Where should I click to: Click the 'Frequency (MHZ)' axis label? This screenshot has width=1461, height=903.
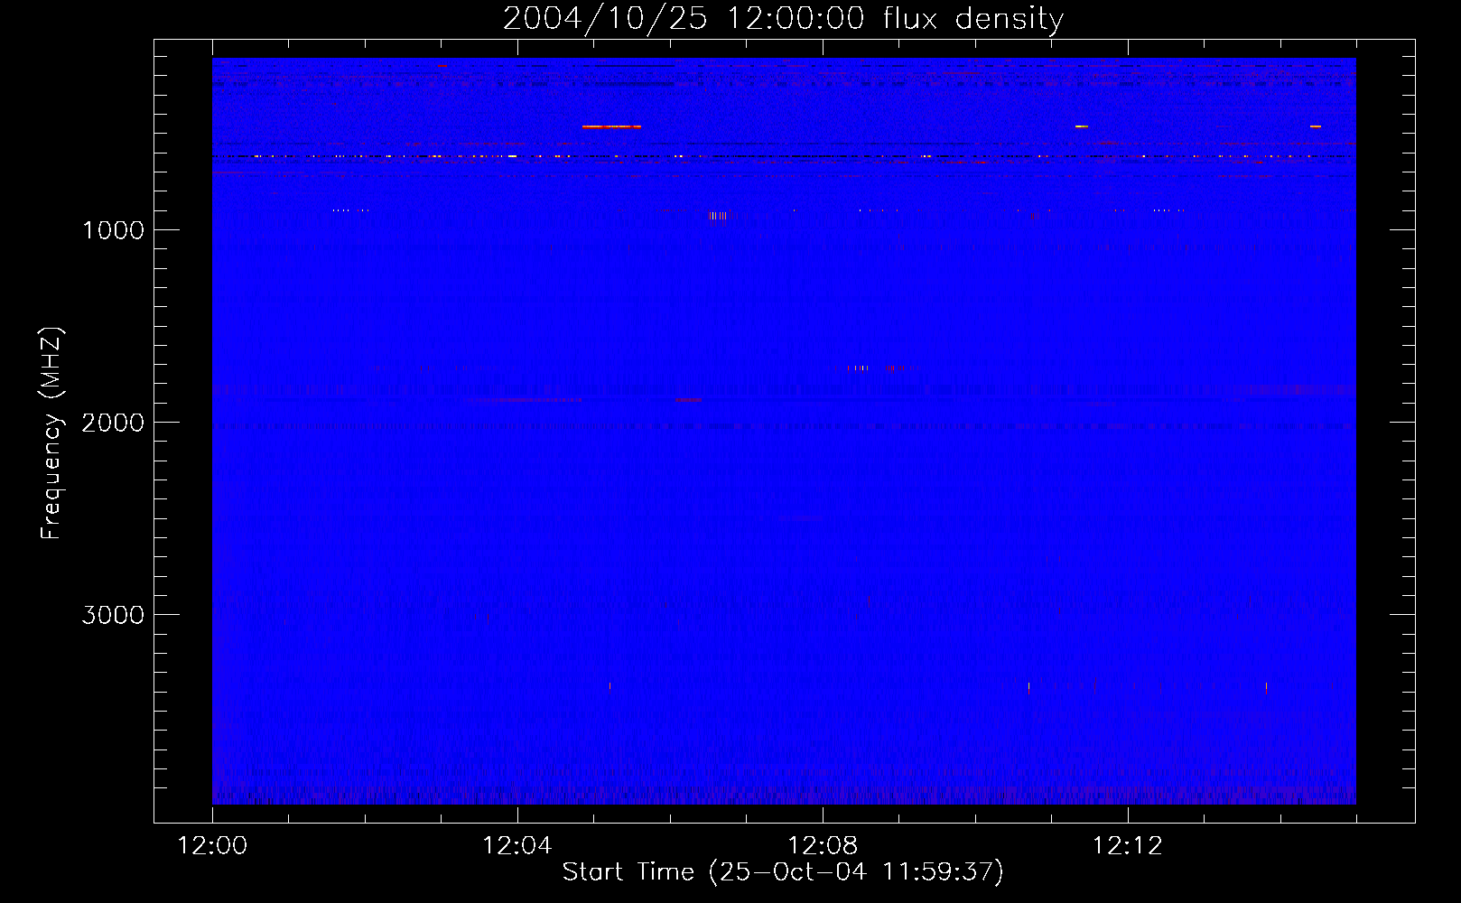point(51,433)
